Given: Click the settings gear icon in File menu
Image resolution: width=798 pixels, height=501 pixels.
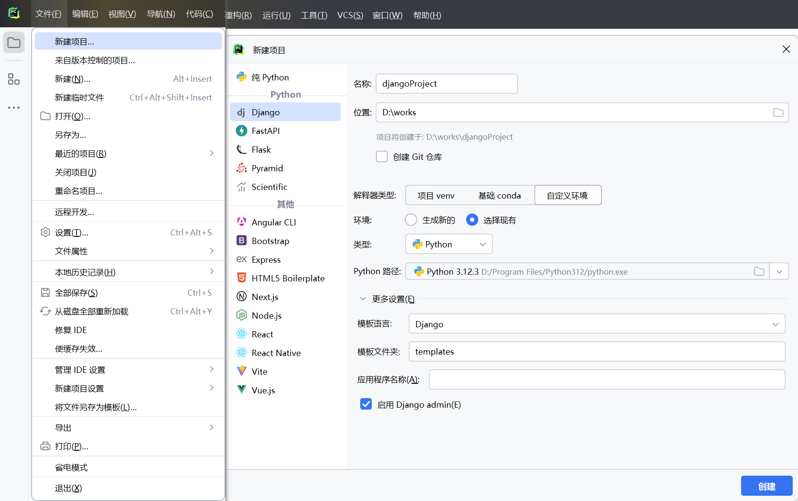Looking at the screenshot, I should (x=45, y=233).
